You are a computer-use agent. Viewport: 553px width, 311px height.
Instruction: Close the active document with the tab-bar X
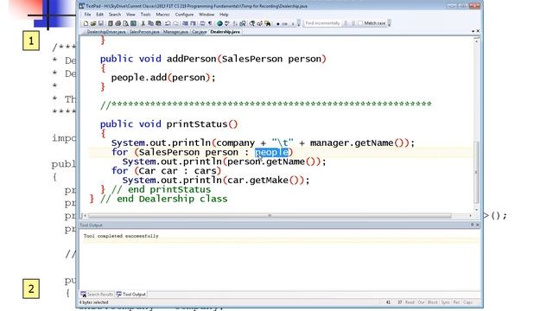tap(478, 31)
